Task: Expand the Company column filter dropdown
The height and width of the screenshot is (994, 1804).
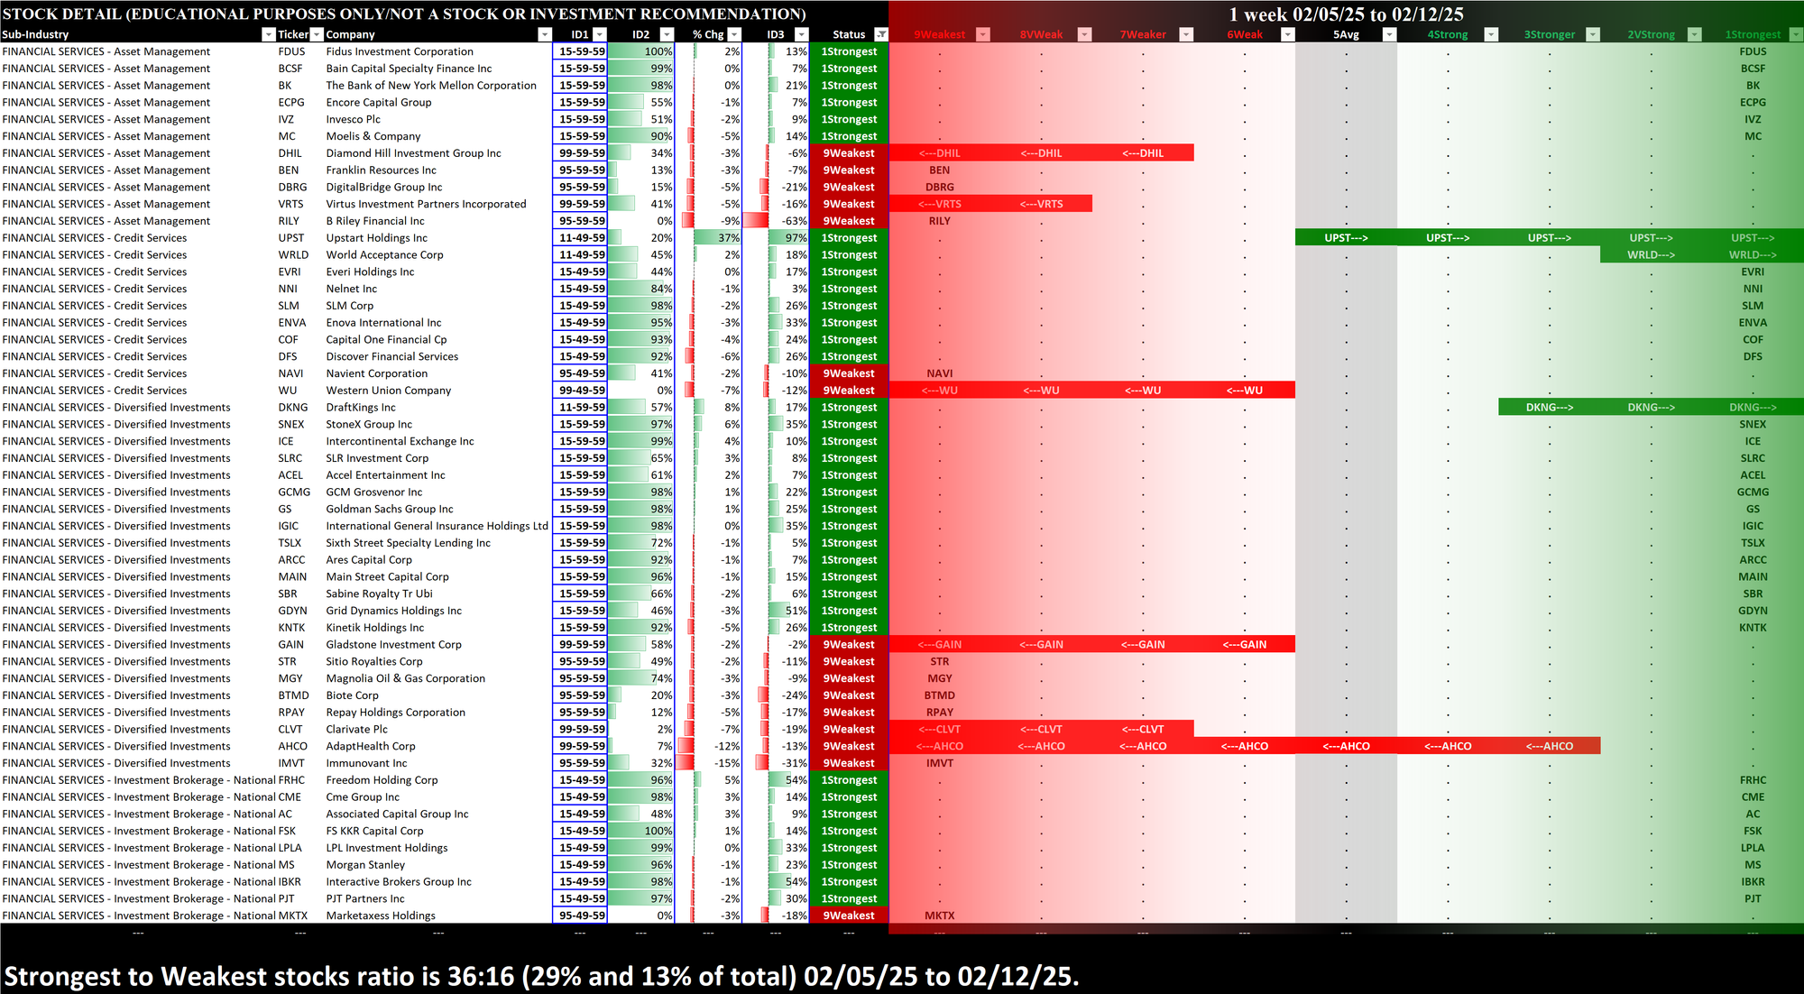Action: [544, 34]
